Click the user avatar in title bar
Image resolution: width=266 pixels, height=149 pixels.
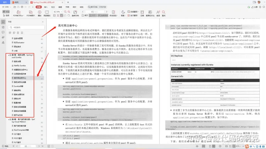coord(259,2)
